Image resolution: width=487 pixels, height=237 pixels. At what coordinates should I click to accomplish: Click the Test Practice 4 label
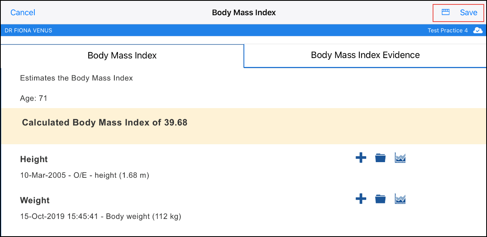click(x=447, y=30)
